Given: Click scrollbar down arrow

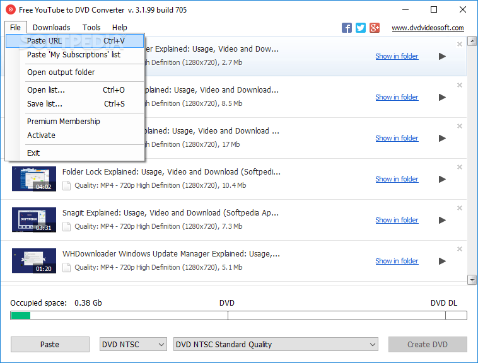Looking at the screenshot, I should pyautogui.click(x=472, y=280).
